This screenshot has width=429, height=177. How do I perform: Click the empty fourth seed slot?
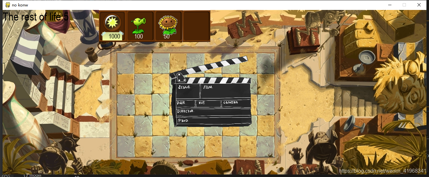196,26
